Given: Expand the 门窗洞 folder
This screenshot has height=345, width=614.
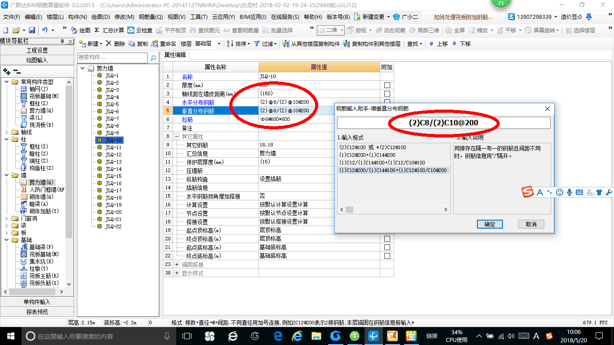Looking at the screenshot, I should pos(7,218).
